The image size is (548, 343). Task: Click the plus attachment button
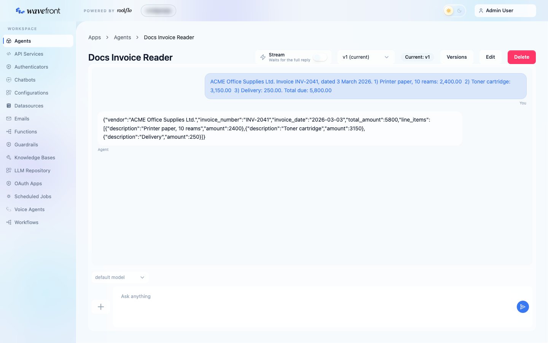(101, 307)
